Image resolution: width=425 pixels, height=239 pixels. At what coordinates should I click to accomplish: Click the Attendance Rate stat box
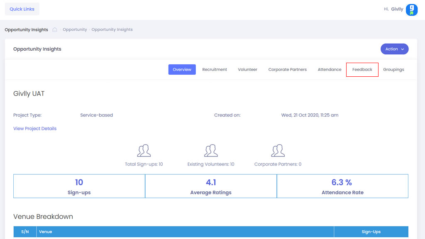[342, 186]
